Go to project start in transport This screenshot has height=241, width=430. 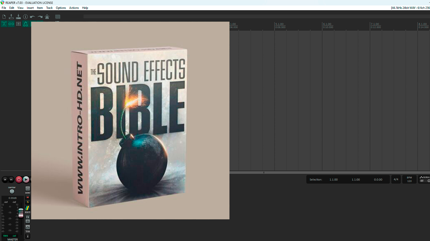[5, 179]
